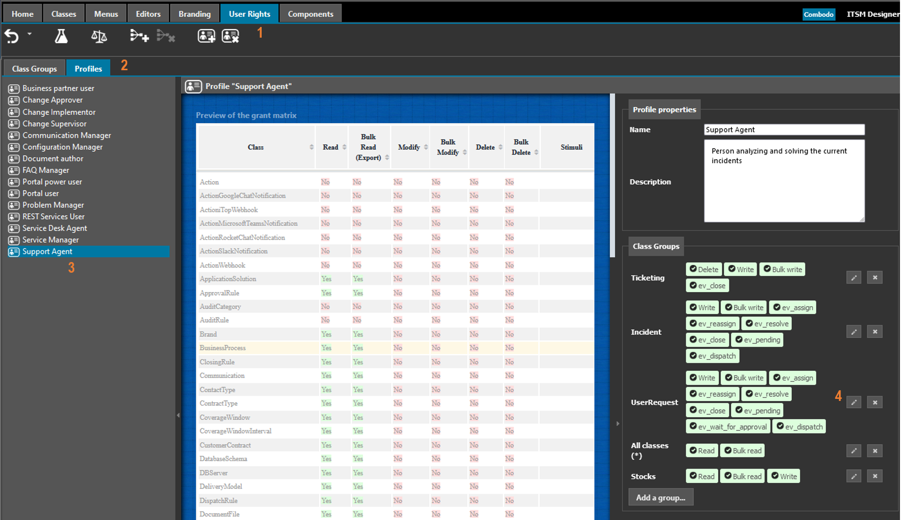Click the delete profile icon
This screenshot has height=520, width=901.
(x=230, y=36)
